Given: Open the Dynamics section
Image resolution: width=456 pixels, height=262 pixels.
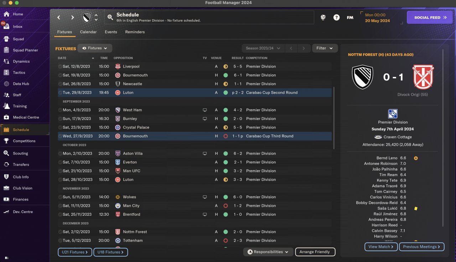Looking at the screenshot, I should [x=21, y=62].
